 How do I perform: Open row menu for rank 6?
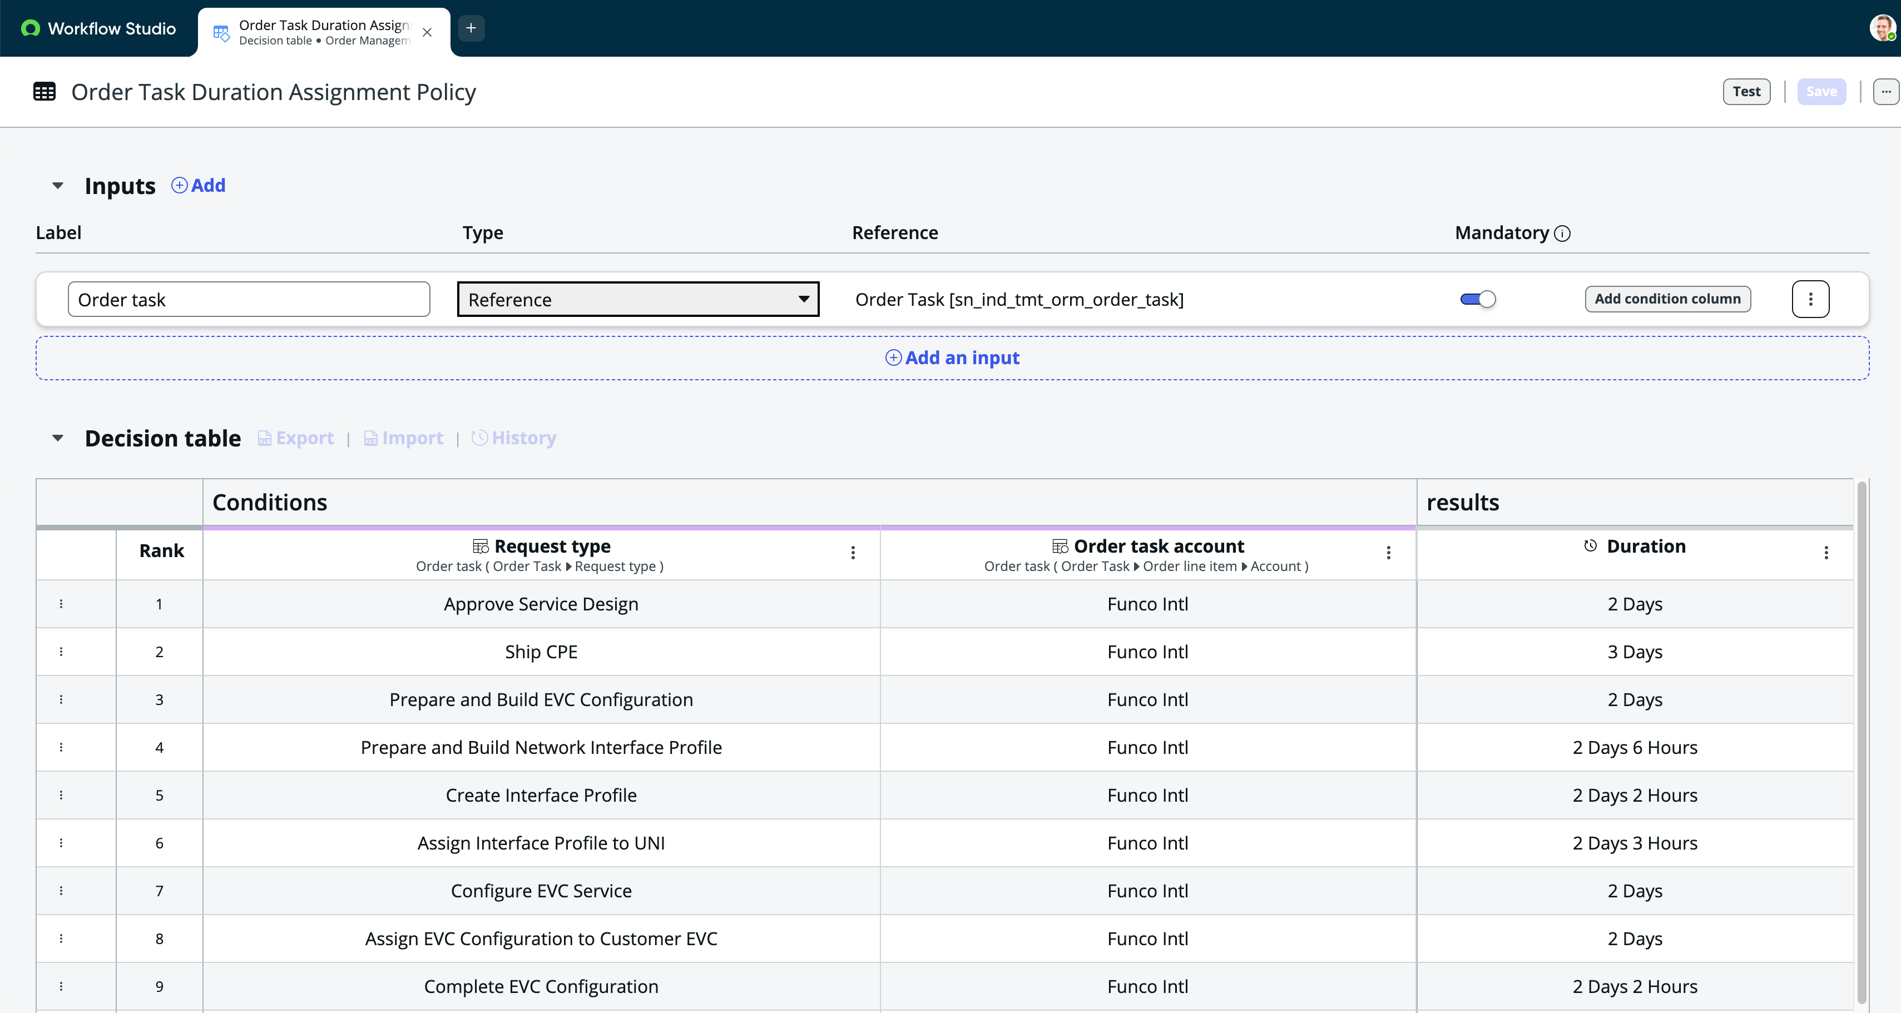tap(61, 842)
